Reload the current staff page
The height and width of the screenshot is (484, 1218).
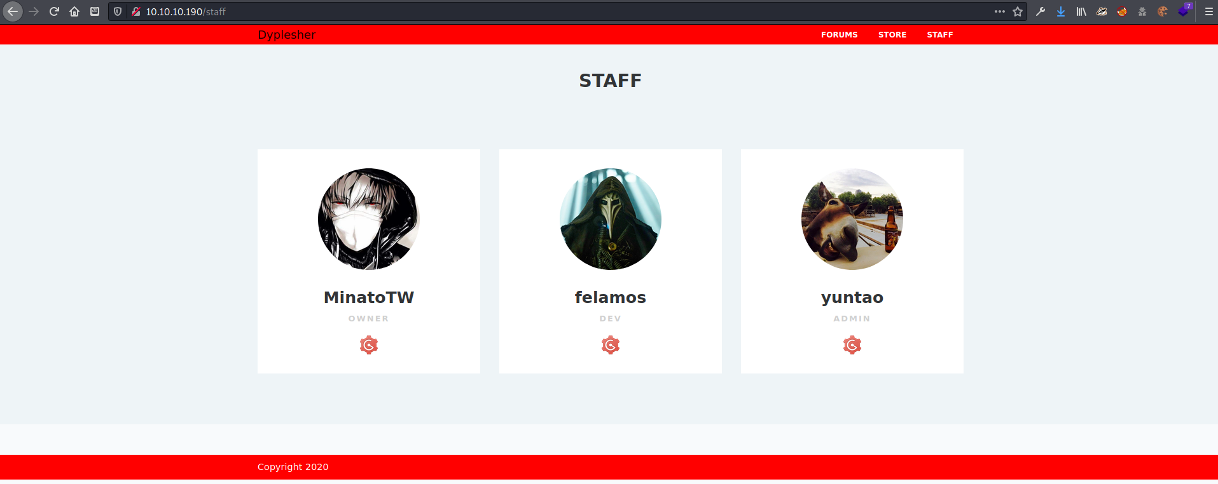(54, 11)
